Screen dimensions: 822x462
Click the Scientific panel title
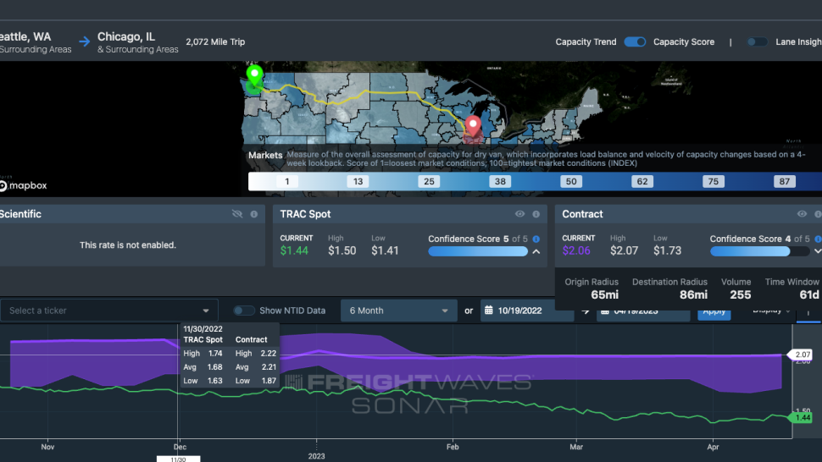(20, 214)
